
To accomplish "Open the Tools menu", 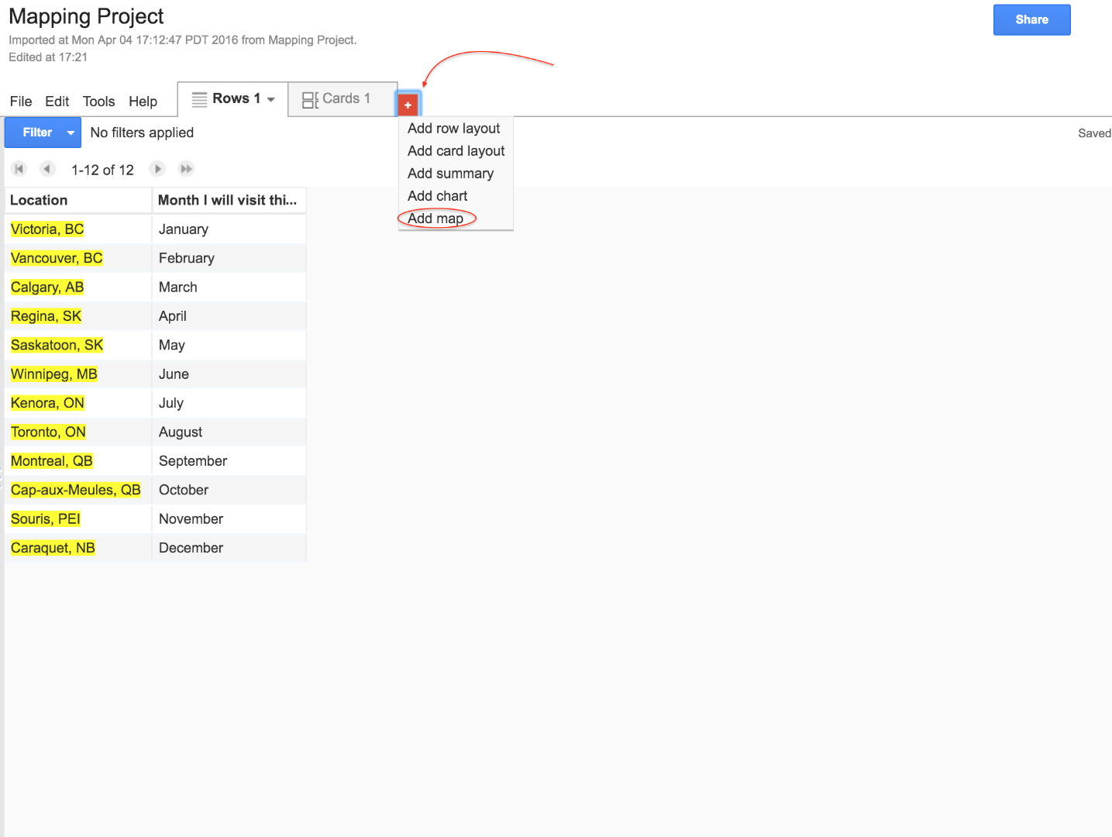I will (x=98, y=102).
